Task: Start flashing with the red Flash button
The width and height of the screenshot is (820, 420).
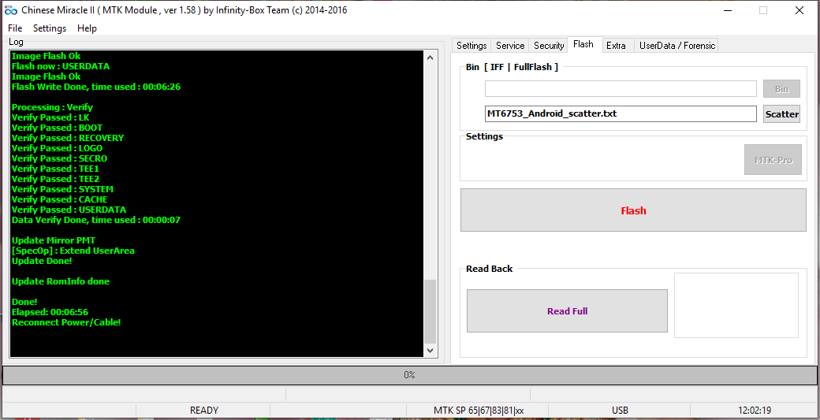Action: tap(633, 210)
